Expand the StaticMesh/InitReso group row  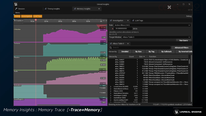[111, 89]
